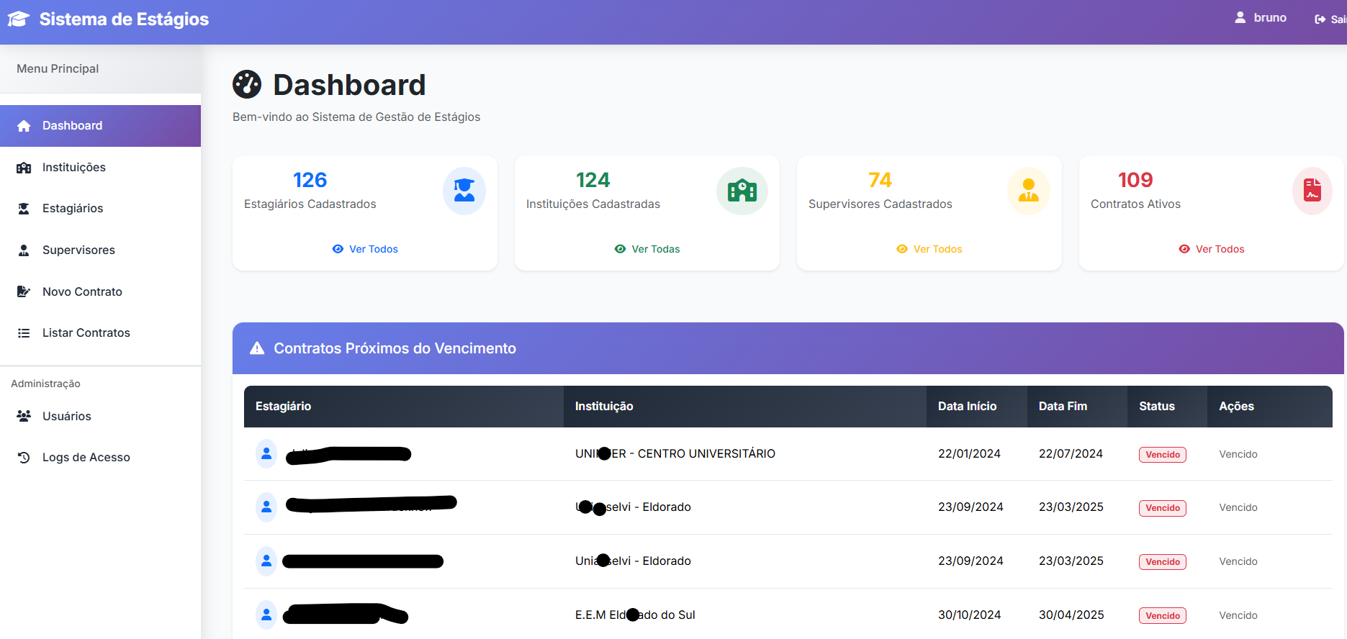Open Logs de Acesso
The width and height of the screenshot is (1347, 639).
tap(86, 457)
